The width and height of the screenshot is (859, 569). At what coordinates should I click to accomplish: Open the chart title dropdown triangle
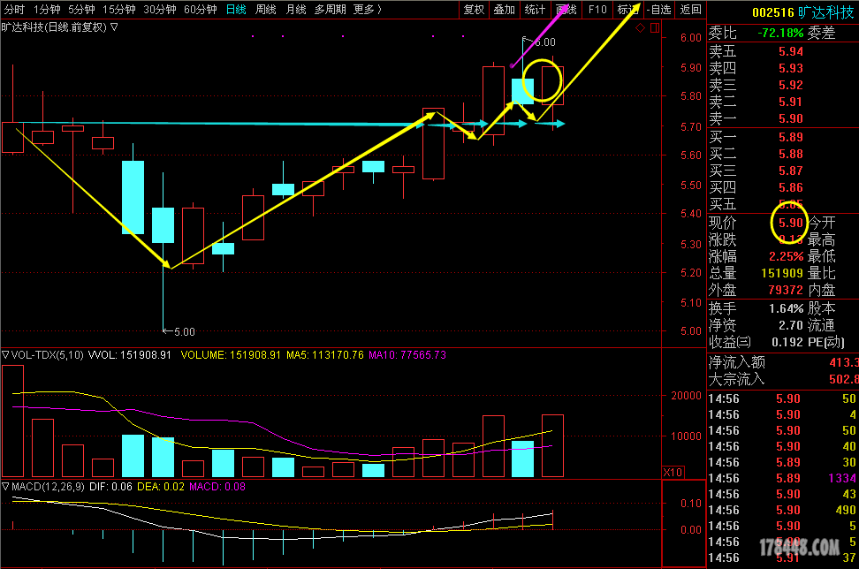click(x=114, y=27)
